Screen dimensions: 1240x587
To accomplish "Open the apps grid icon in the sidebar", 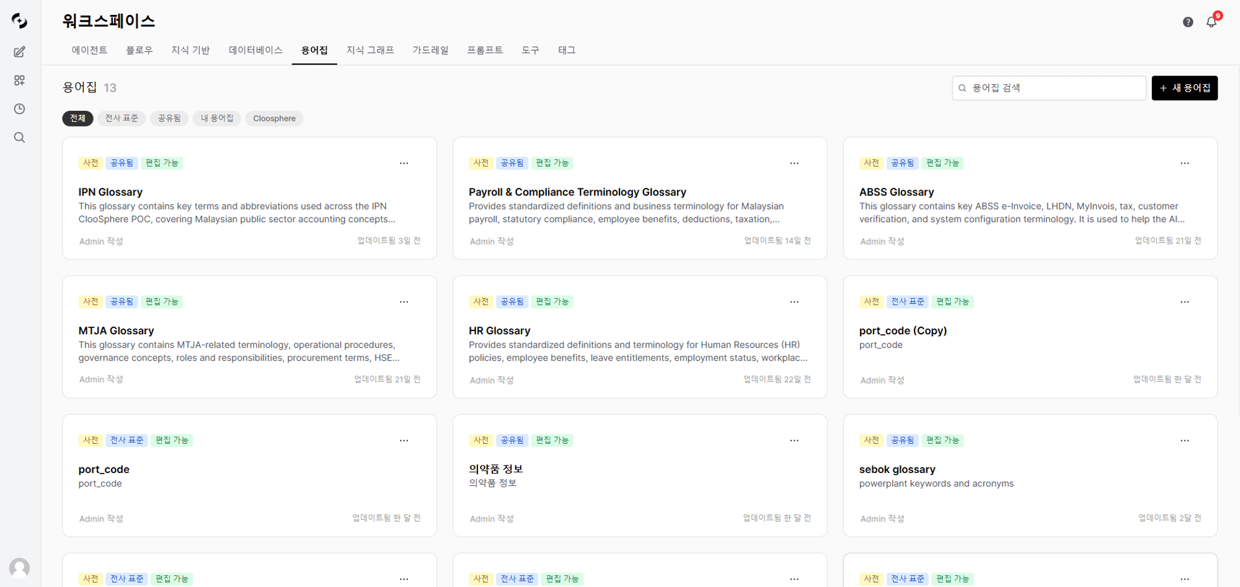I will coord(19,80).
